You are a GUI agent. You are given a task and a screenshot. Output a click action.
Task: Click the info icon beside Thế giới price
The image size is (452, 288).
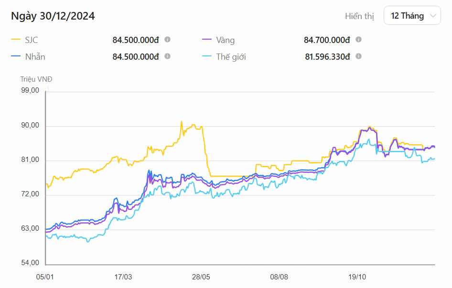coord(358,56)
